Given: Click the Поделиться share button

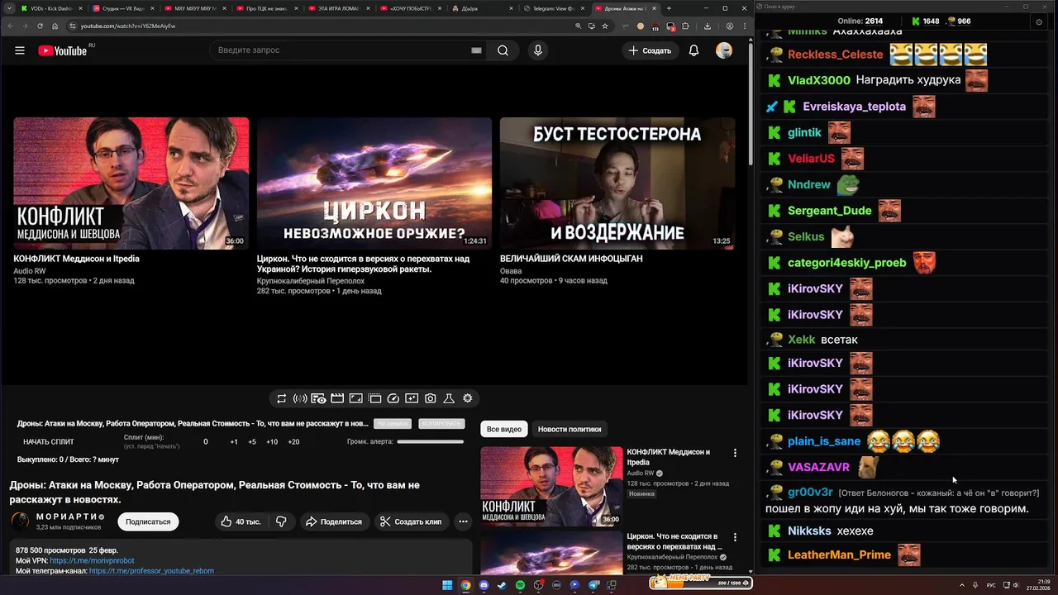Looking at the screenshot, I should (x=334, y=521).
